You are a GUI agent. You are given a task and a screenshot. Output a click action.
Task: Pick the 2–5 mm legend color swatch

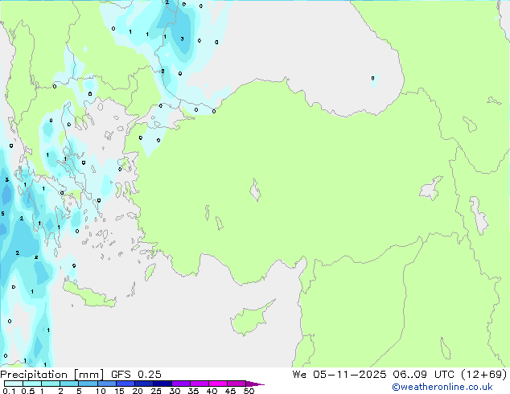pos(69,384)
